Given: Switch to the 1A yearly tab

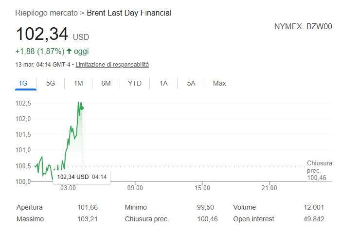Looking at the screenshot, I should pos(163,83).
